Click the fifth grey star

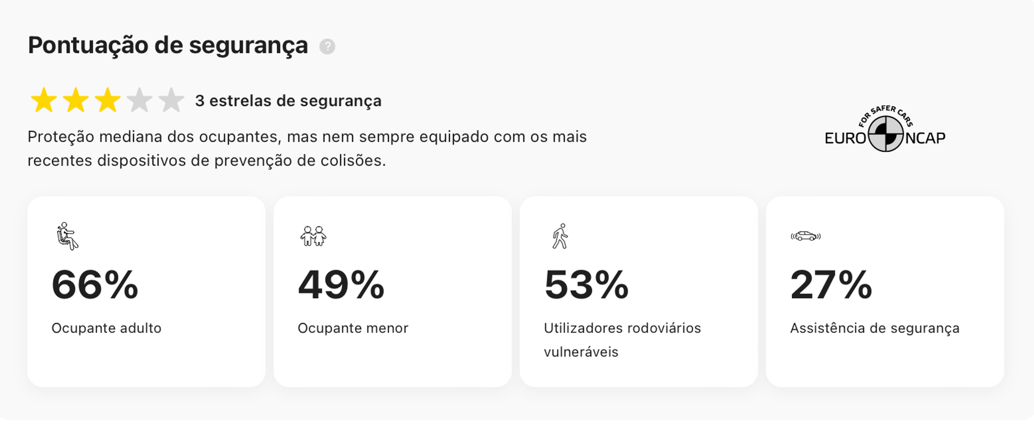171,100
